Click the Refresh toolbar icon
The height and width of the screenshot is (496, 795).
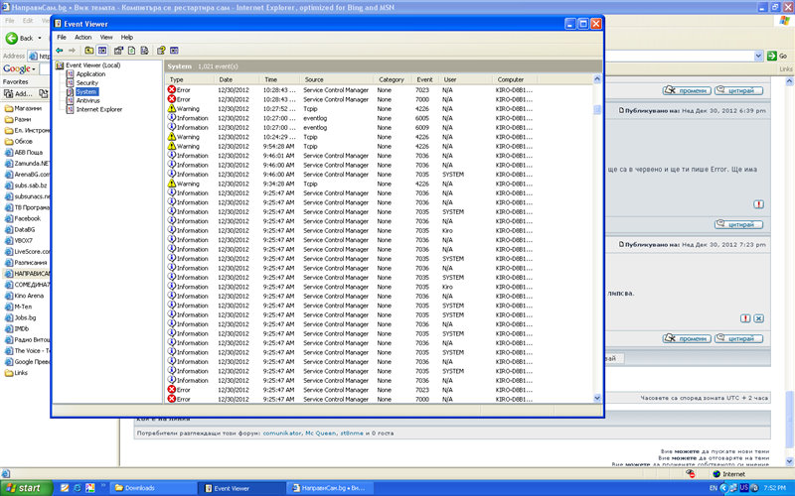click(x=131, y=49)
